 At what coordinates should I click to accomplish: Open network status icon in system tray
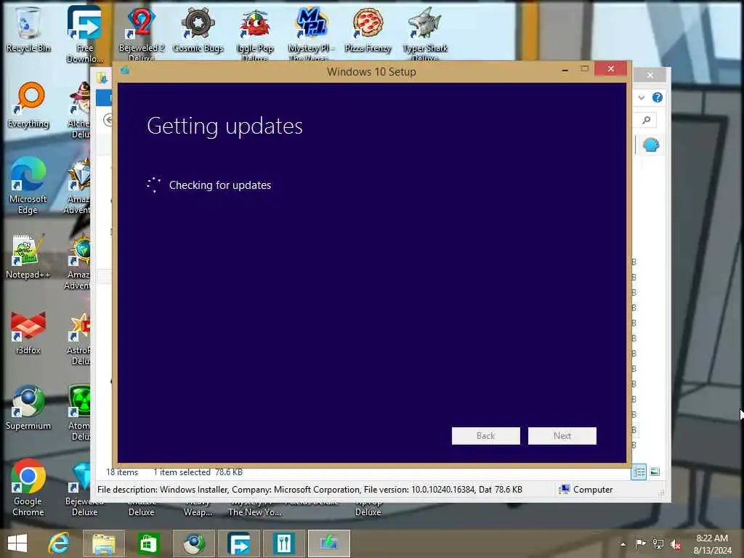(x=658, y=543)
